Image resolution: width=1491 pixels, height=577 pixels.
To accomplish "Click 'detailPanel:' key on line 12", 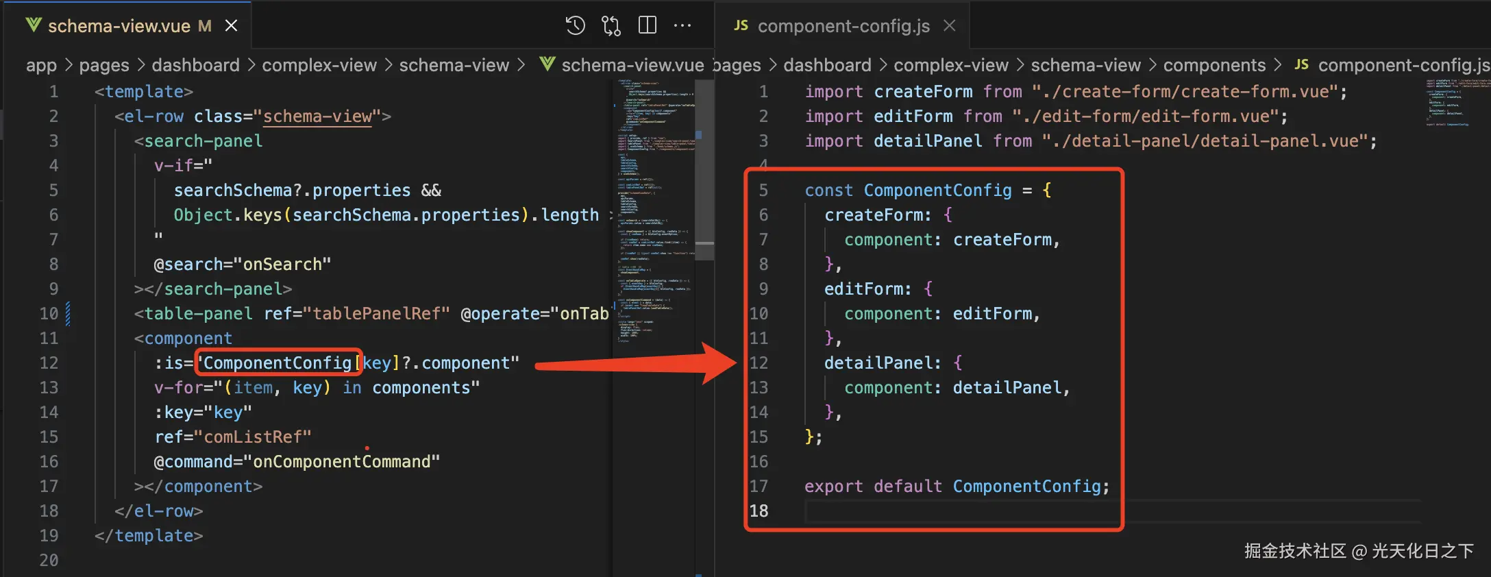I will [x=883, y=363].
